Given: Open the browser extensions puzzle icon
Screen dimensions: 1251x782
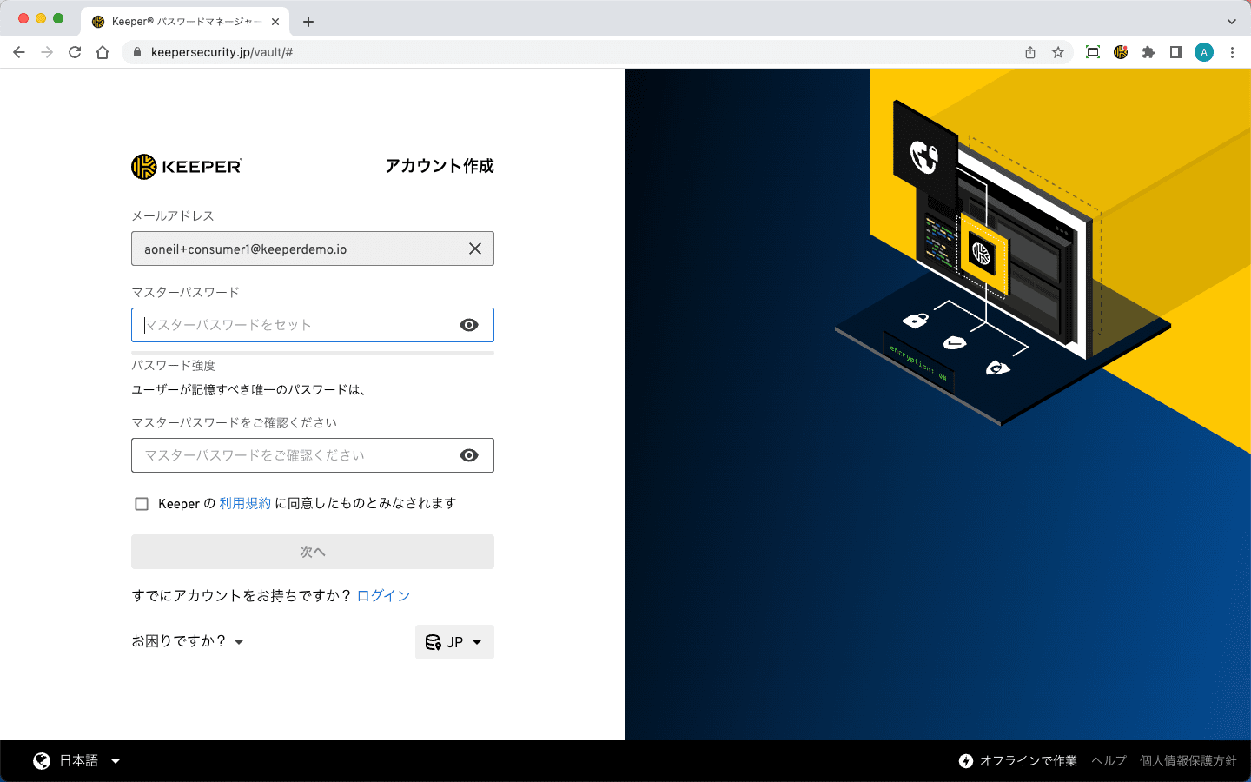Looking at the screenshot, I should point(1148,52).
